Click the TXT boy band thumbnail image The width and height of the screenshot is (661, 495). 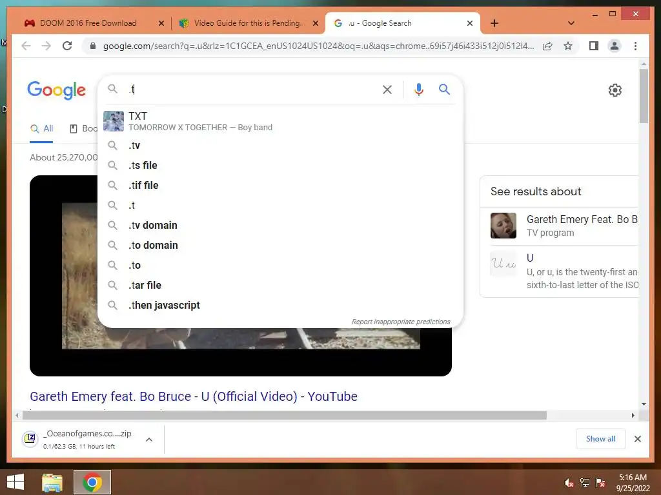(114, 121)
